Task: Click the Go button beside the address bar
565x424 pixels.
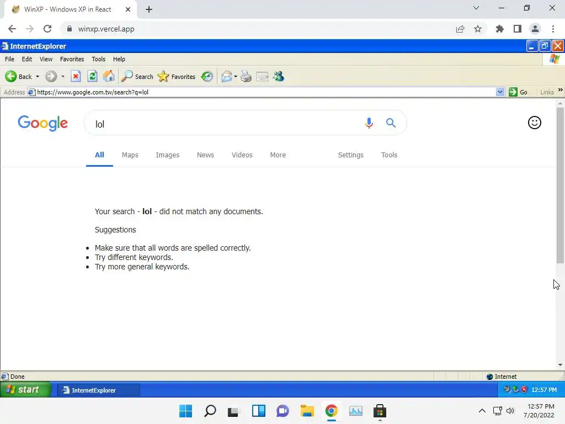Action: point(518,92)
